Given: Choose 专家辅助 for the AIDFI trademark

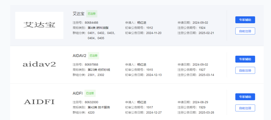Looking at the screenshot, I should 245,97.
